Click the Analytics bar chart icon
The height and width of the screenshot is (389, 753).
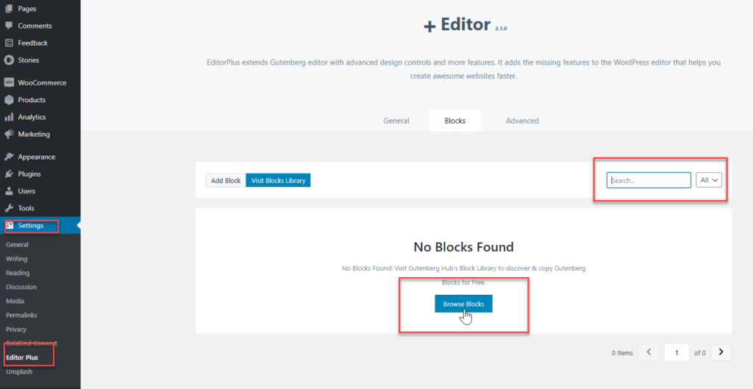(x=9, y=117)
